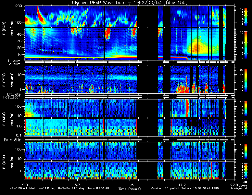Select the By < 8Hz label
This screenshot has height=195, width=252.
(x=12, y=140)
